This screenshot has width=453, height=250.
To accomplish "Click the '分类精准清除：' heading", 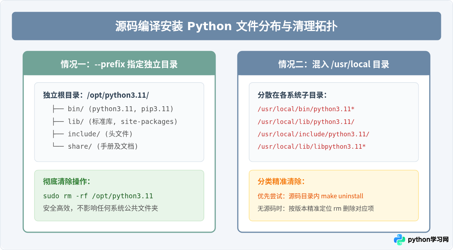I will 281,182.
